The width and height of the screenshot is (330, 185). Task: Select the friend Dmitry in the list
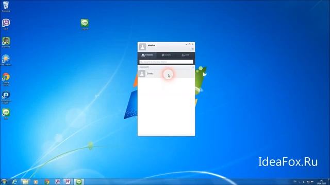click(x=166, y=73)
